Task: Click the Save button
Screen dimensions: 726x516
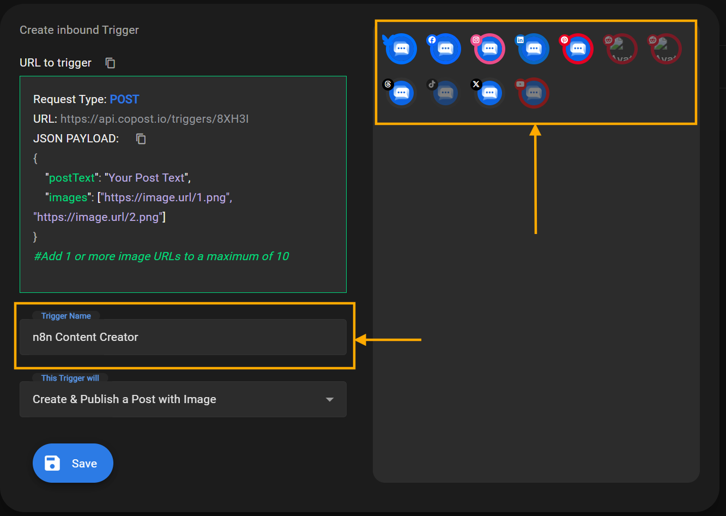Action: point(73,463)
